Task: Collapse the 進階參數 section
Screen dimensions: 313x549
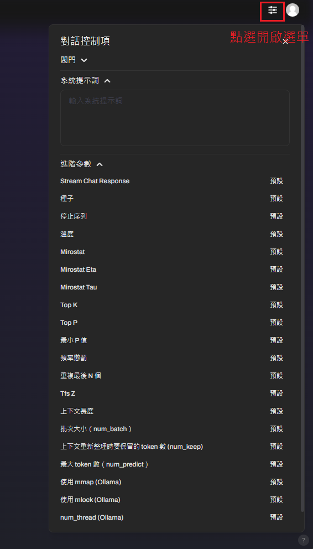Action: [82, 164]
